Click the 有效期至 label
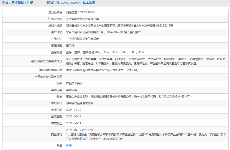This screenshot has width=230, height=150. (x=57, y=123)
